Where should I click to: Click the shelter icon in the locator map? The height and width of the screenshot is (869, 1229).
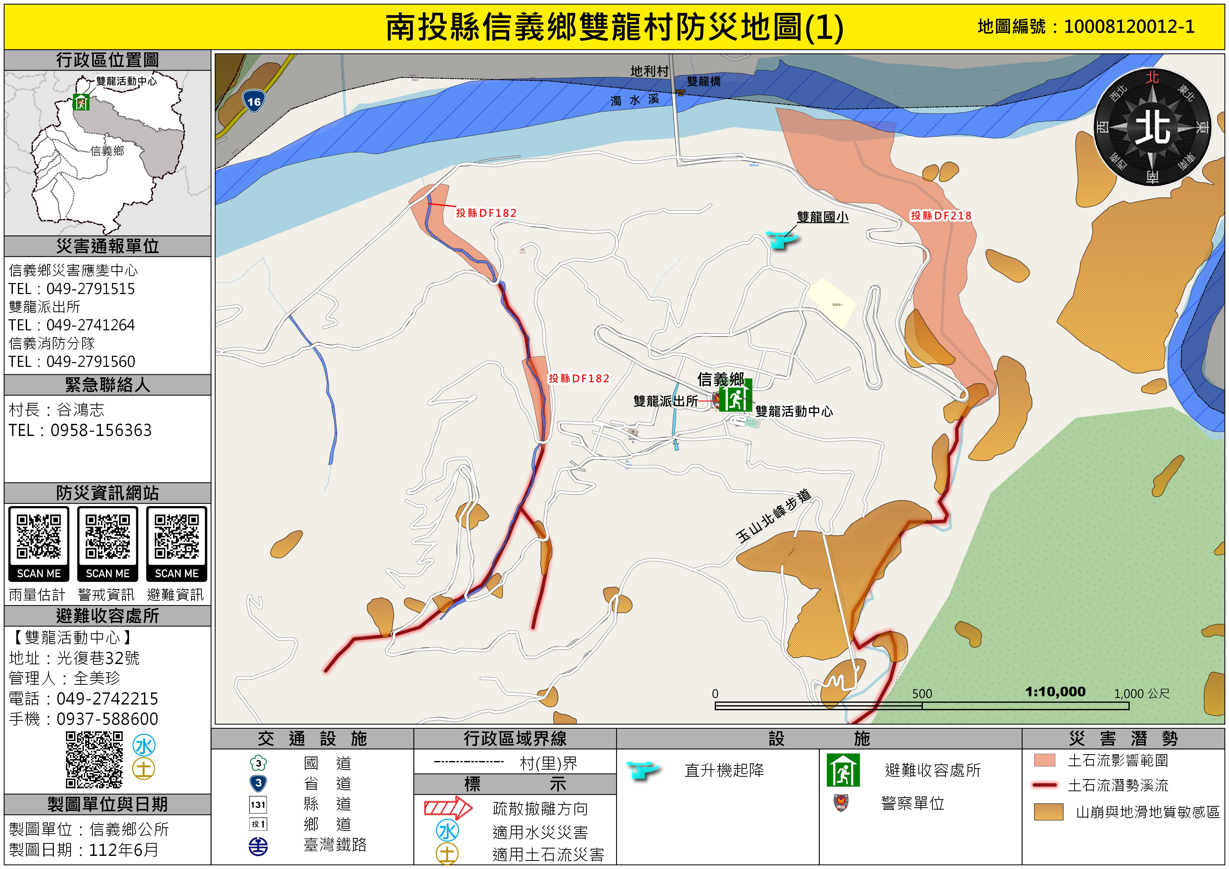click(81, 102)
